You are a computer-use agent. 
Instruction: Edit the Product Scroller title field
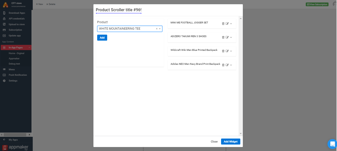(119, 10)
